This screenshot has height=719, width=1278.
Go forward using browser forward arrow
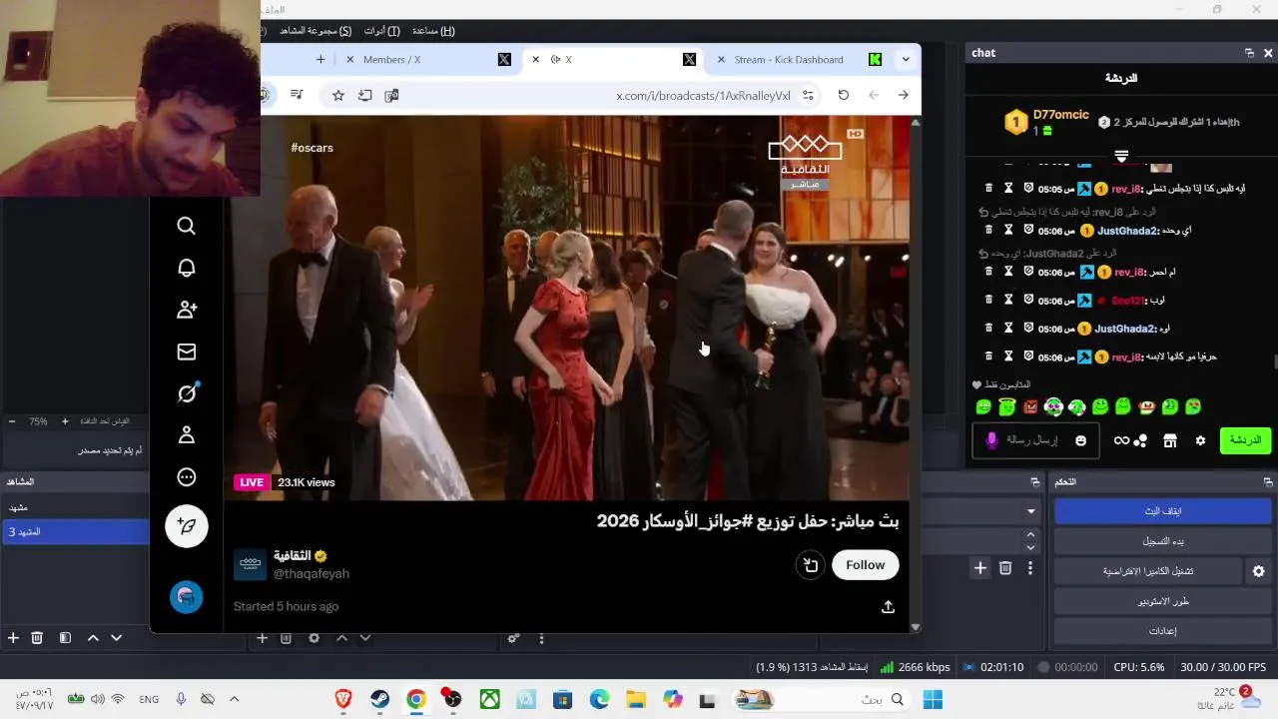[x=904, y=95]
